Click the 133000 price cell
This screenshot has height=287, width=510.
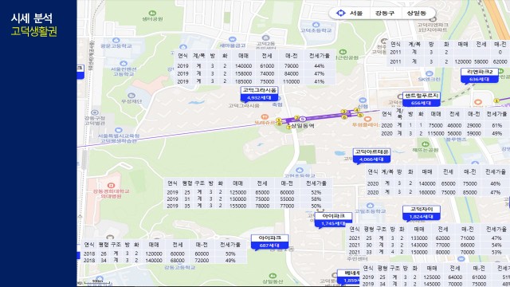[419, 238]
